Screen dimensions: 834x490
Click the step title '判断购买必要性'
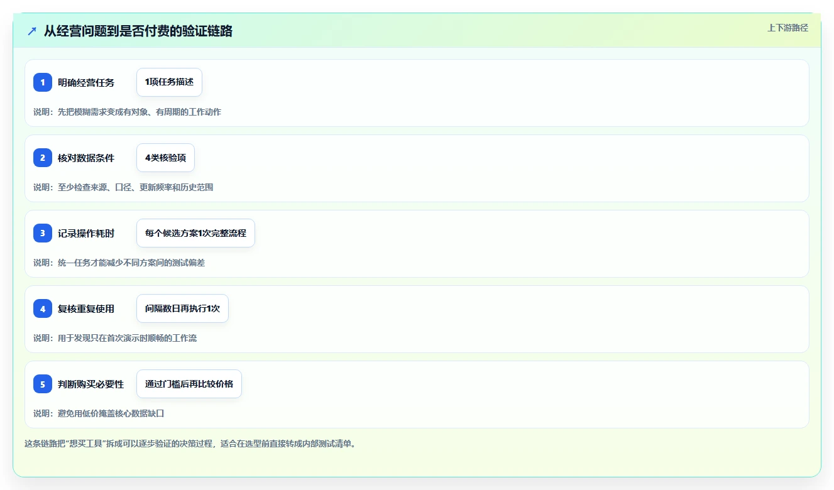(x=91, y=384)
